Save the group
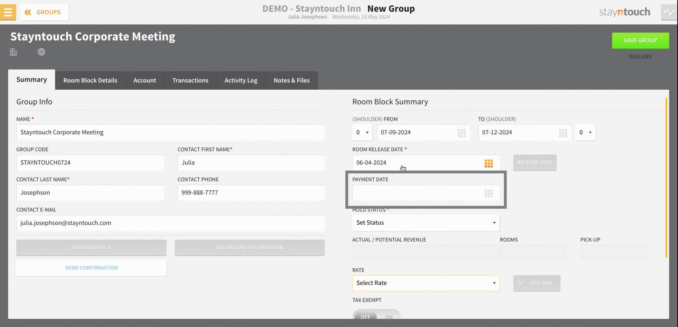 click(x=640, y=41)
